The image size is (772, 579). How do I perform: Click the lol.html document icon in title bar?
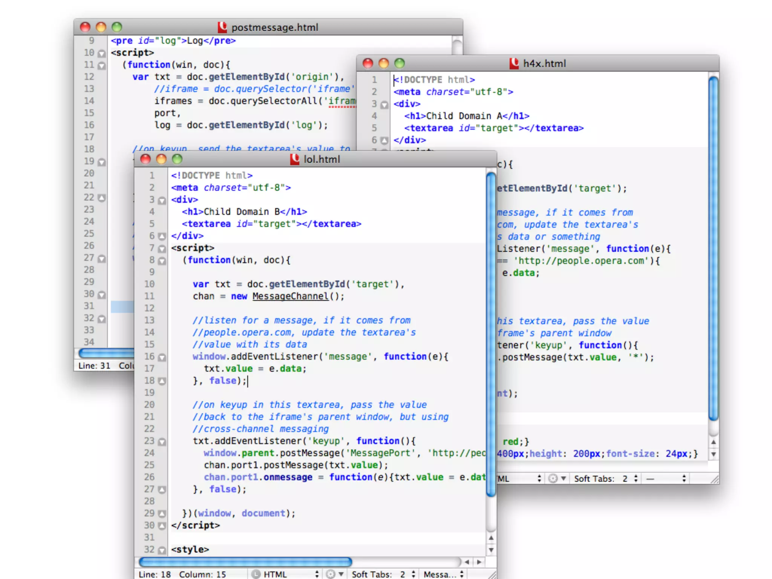(295, 159)
